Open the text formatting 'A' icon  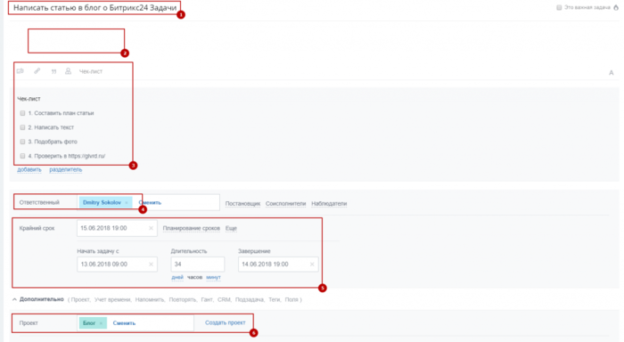point(611,73)
